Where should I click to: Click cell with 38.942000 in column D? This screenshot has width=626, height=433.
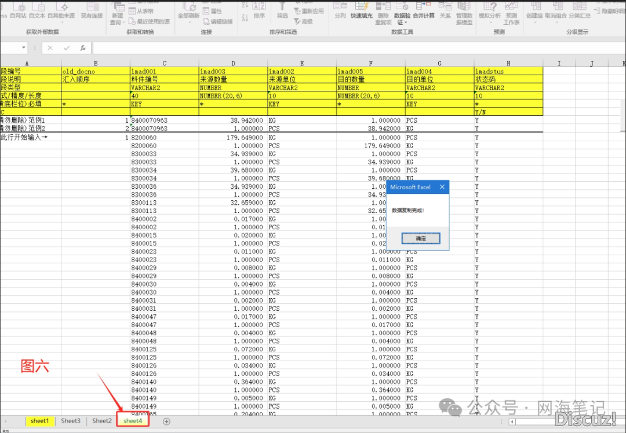pos(233,120)
